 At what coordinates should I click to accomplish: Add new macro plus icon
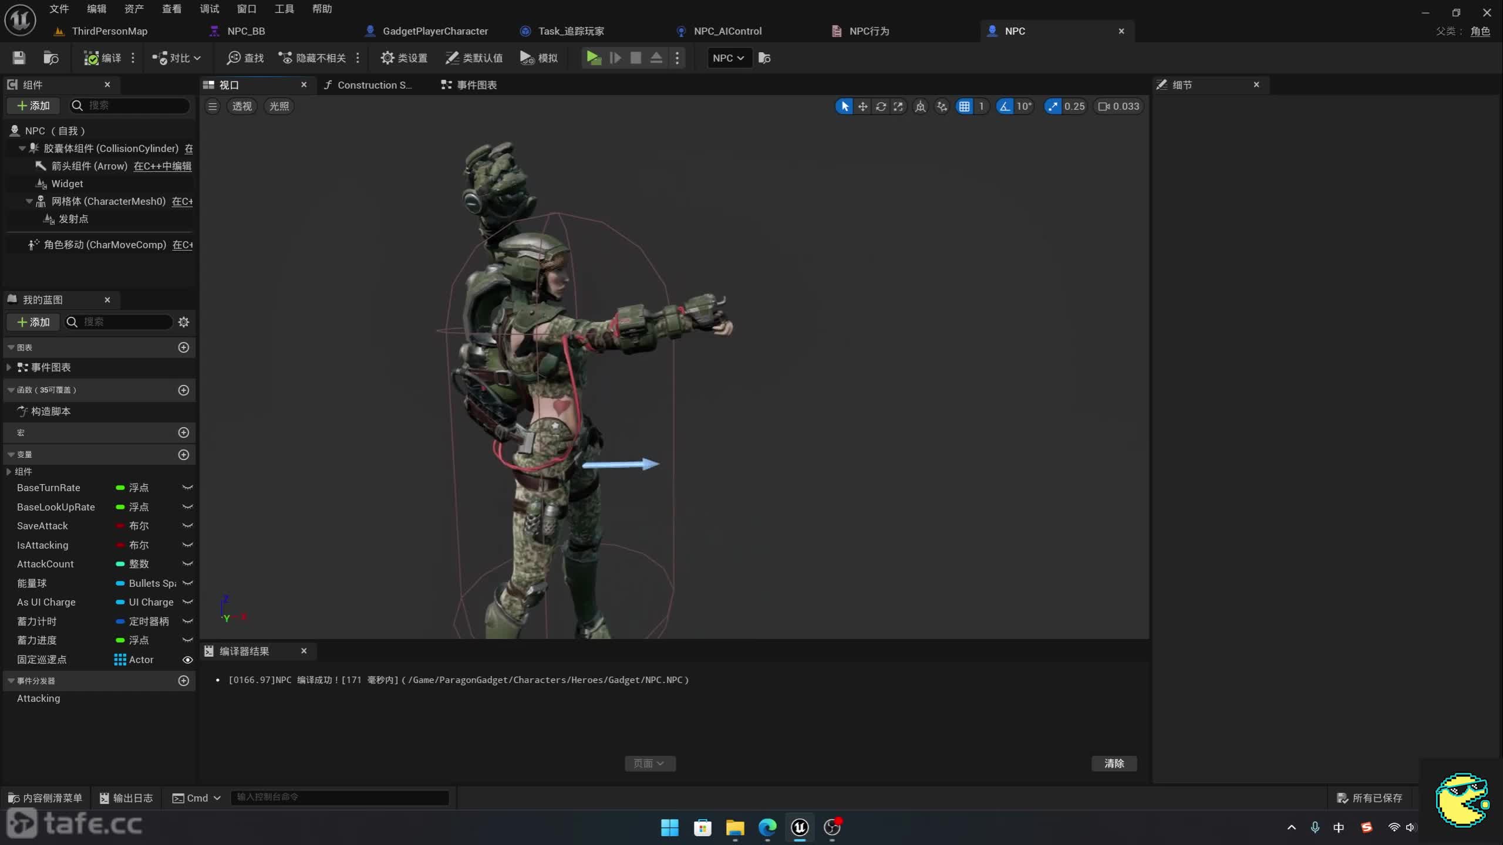tap(184, 432)
